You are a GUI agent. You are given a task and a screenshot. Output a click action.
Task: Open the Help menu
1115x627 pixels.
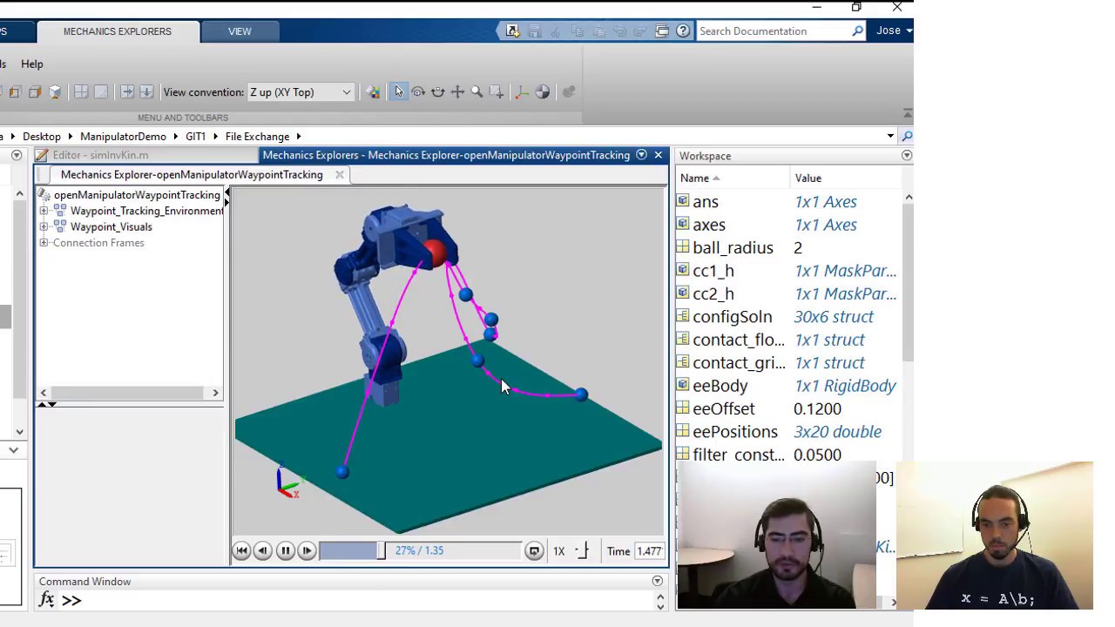point(32,64)
